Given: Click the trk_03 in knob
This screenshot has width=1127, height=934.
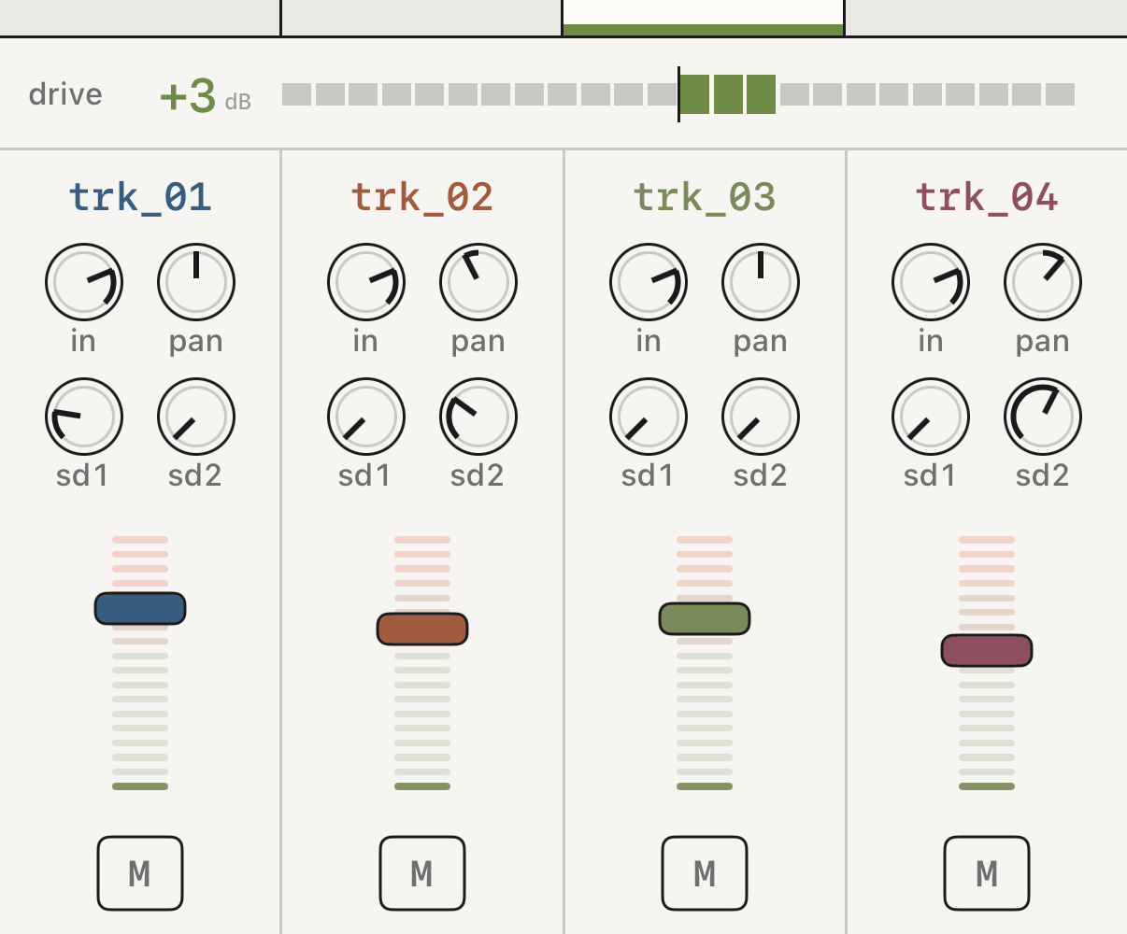Looking at the screenshot, I should 649,282.
